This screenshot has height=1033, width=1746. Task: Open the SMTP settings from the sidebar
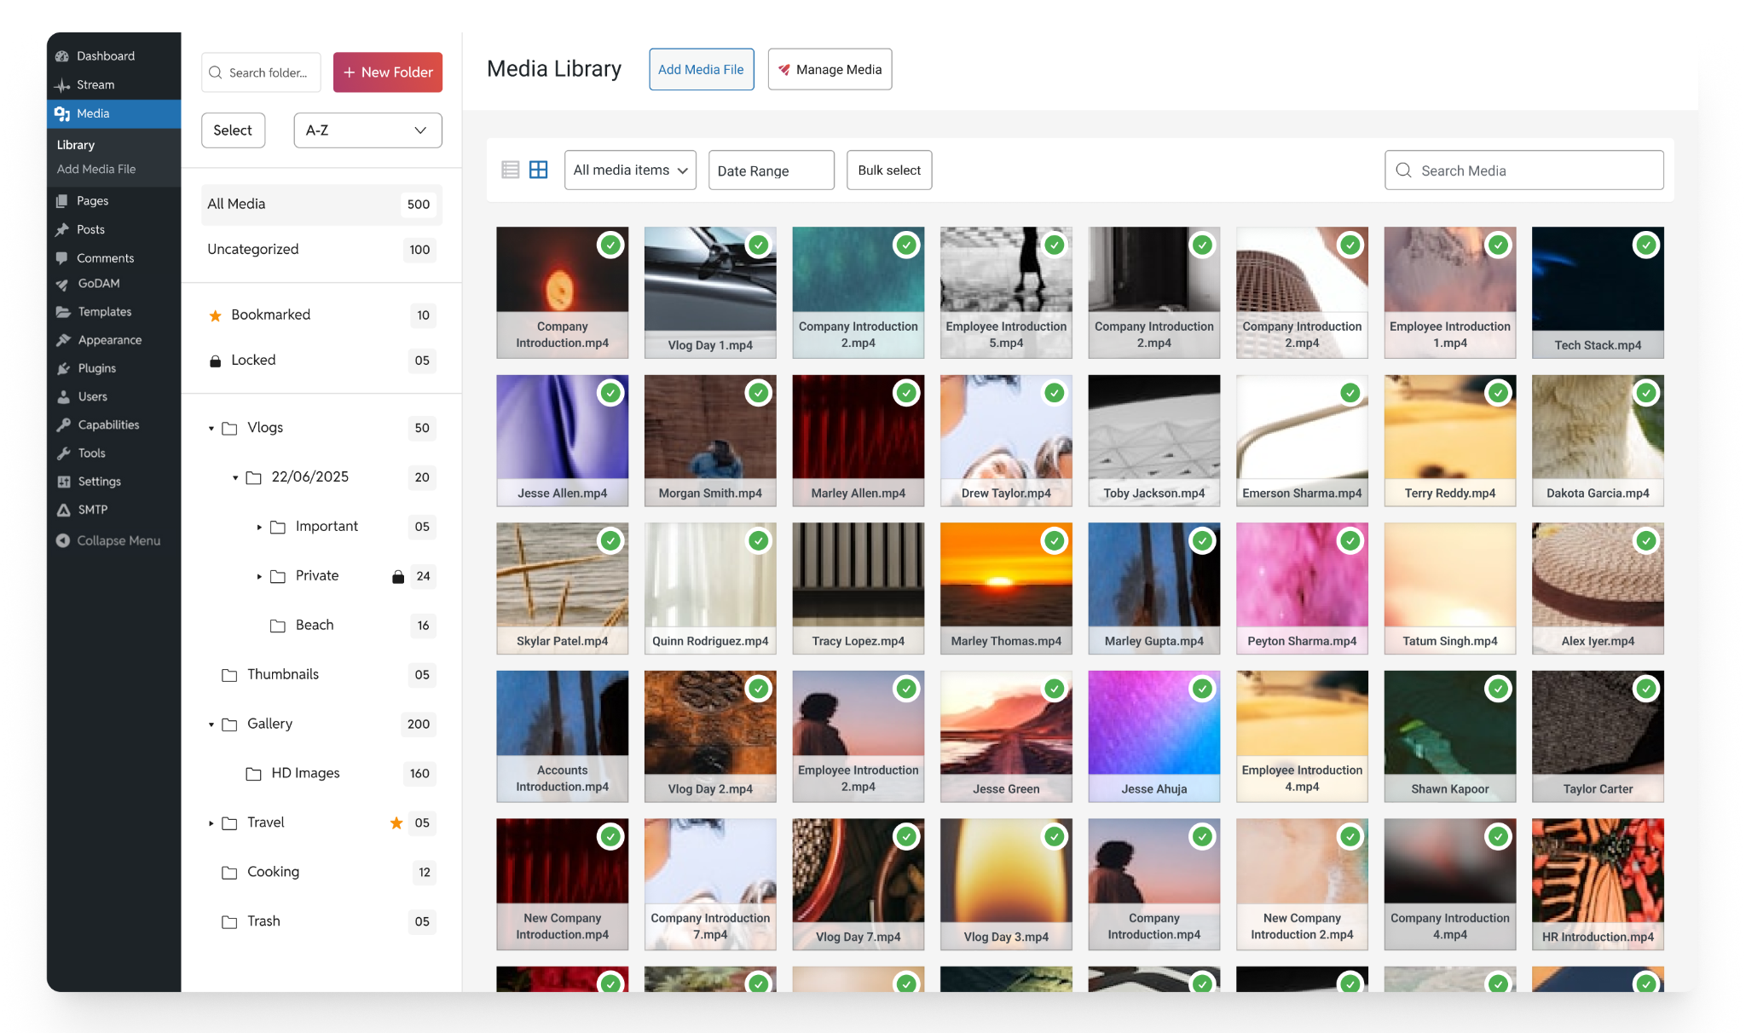click(x=92, y=510)
